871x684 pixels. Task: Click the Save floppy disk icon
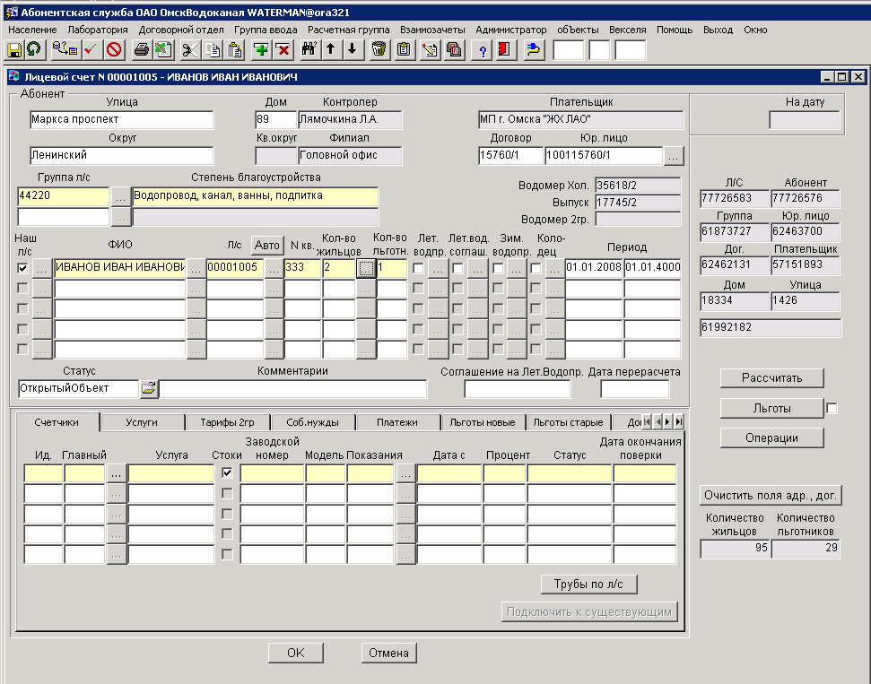tap(14, 49)
